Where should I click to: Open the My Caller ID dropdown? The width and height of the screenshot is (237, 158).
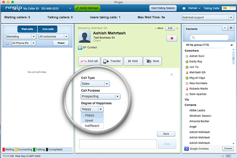70,8
